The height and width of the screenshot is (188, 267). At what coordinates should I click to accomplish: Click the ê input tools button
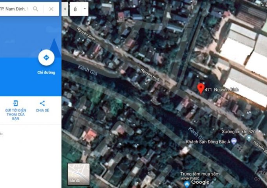click(75, 9)
